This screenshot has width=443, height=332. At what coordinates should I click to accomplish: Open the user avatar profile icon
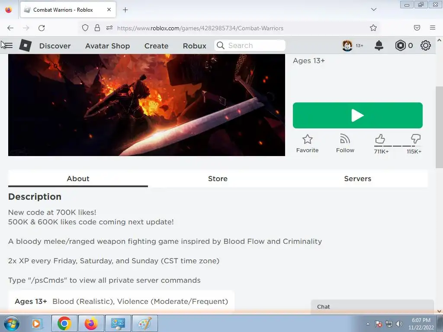347,45
